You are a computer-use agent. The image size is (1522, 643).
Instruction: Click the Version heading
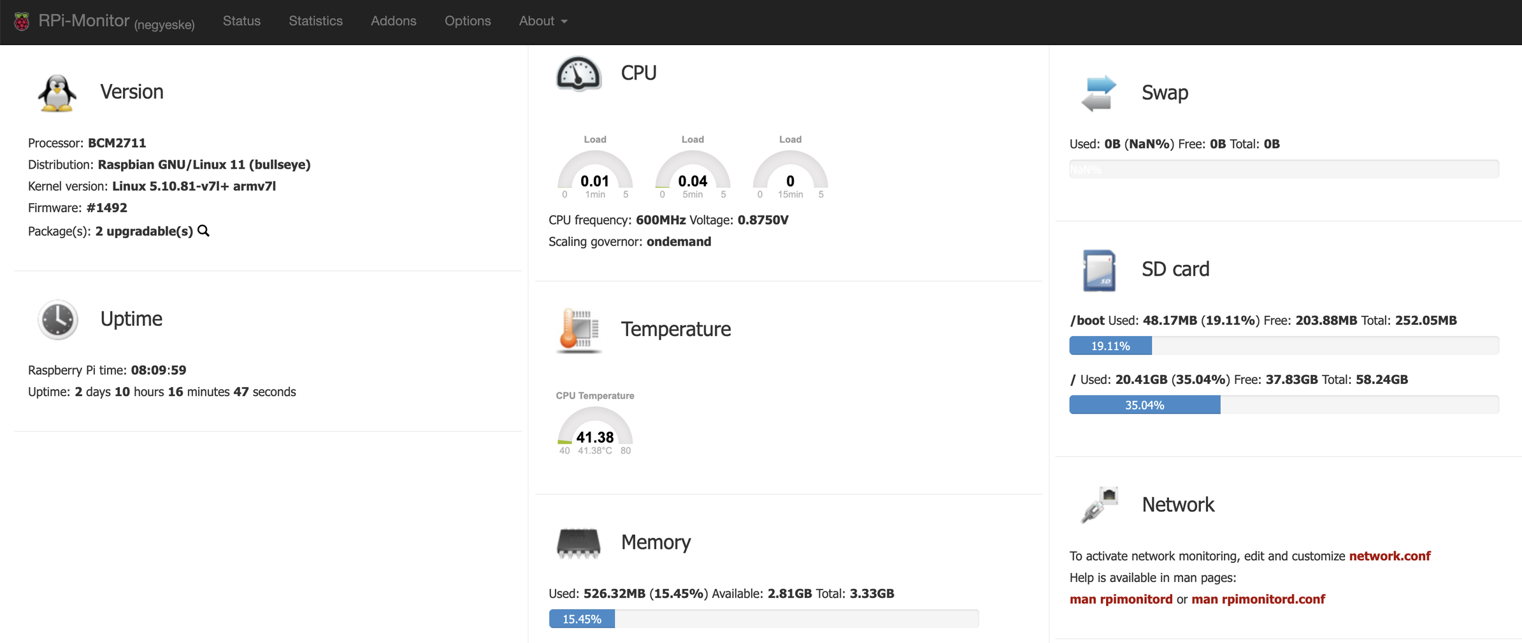[x=131, y=92]
